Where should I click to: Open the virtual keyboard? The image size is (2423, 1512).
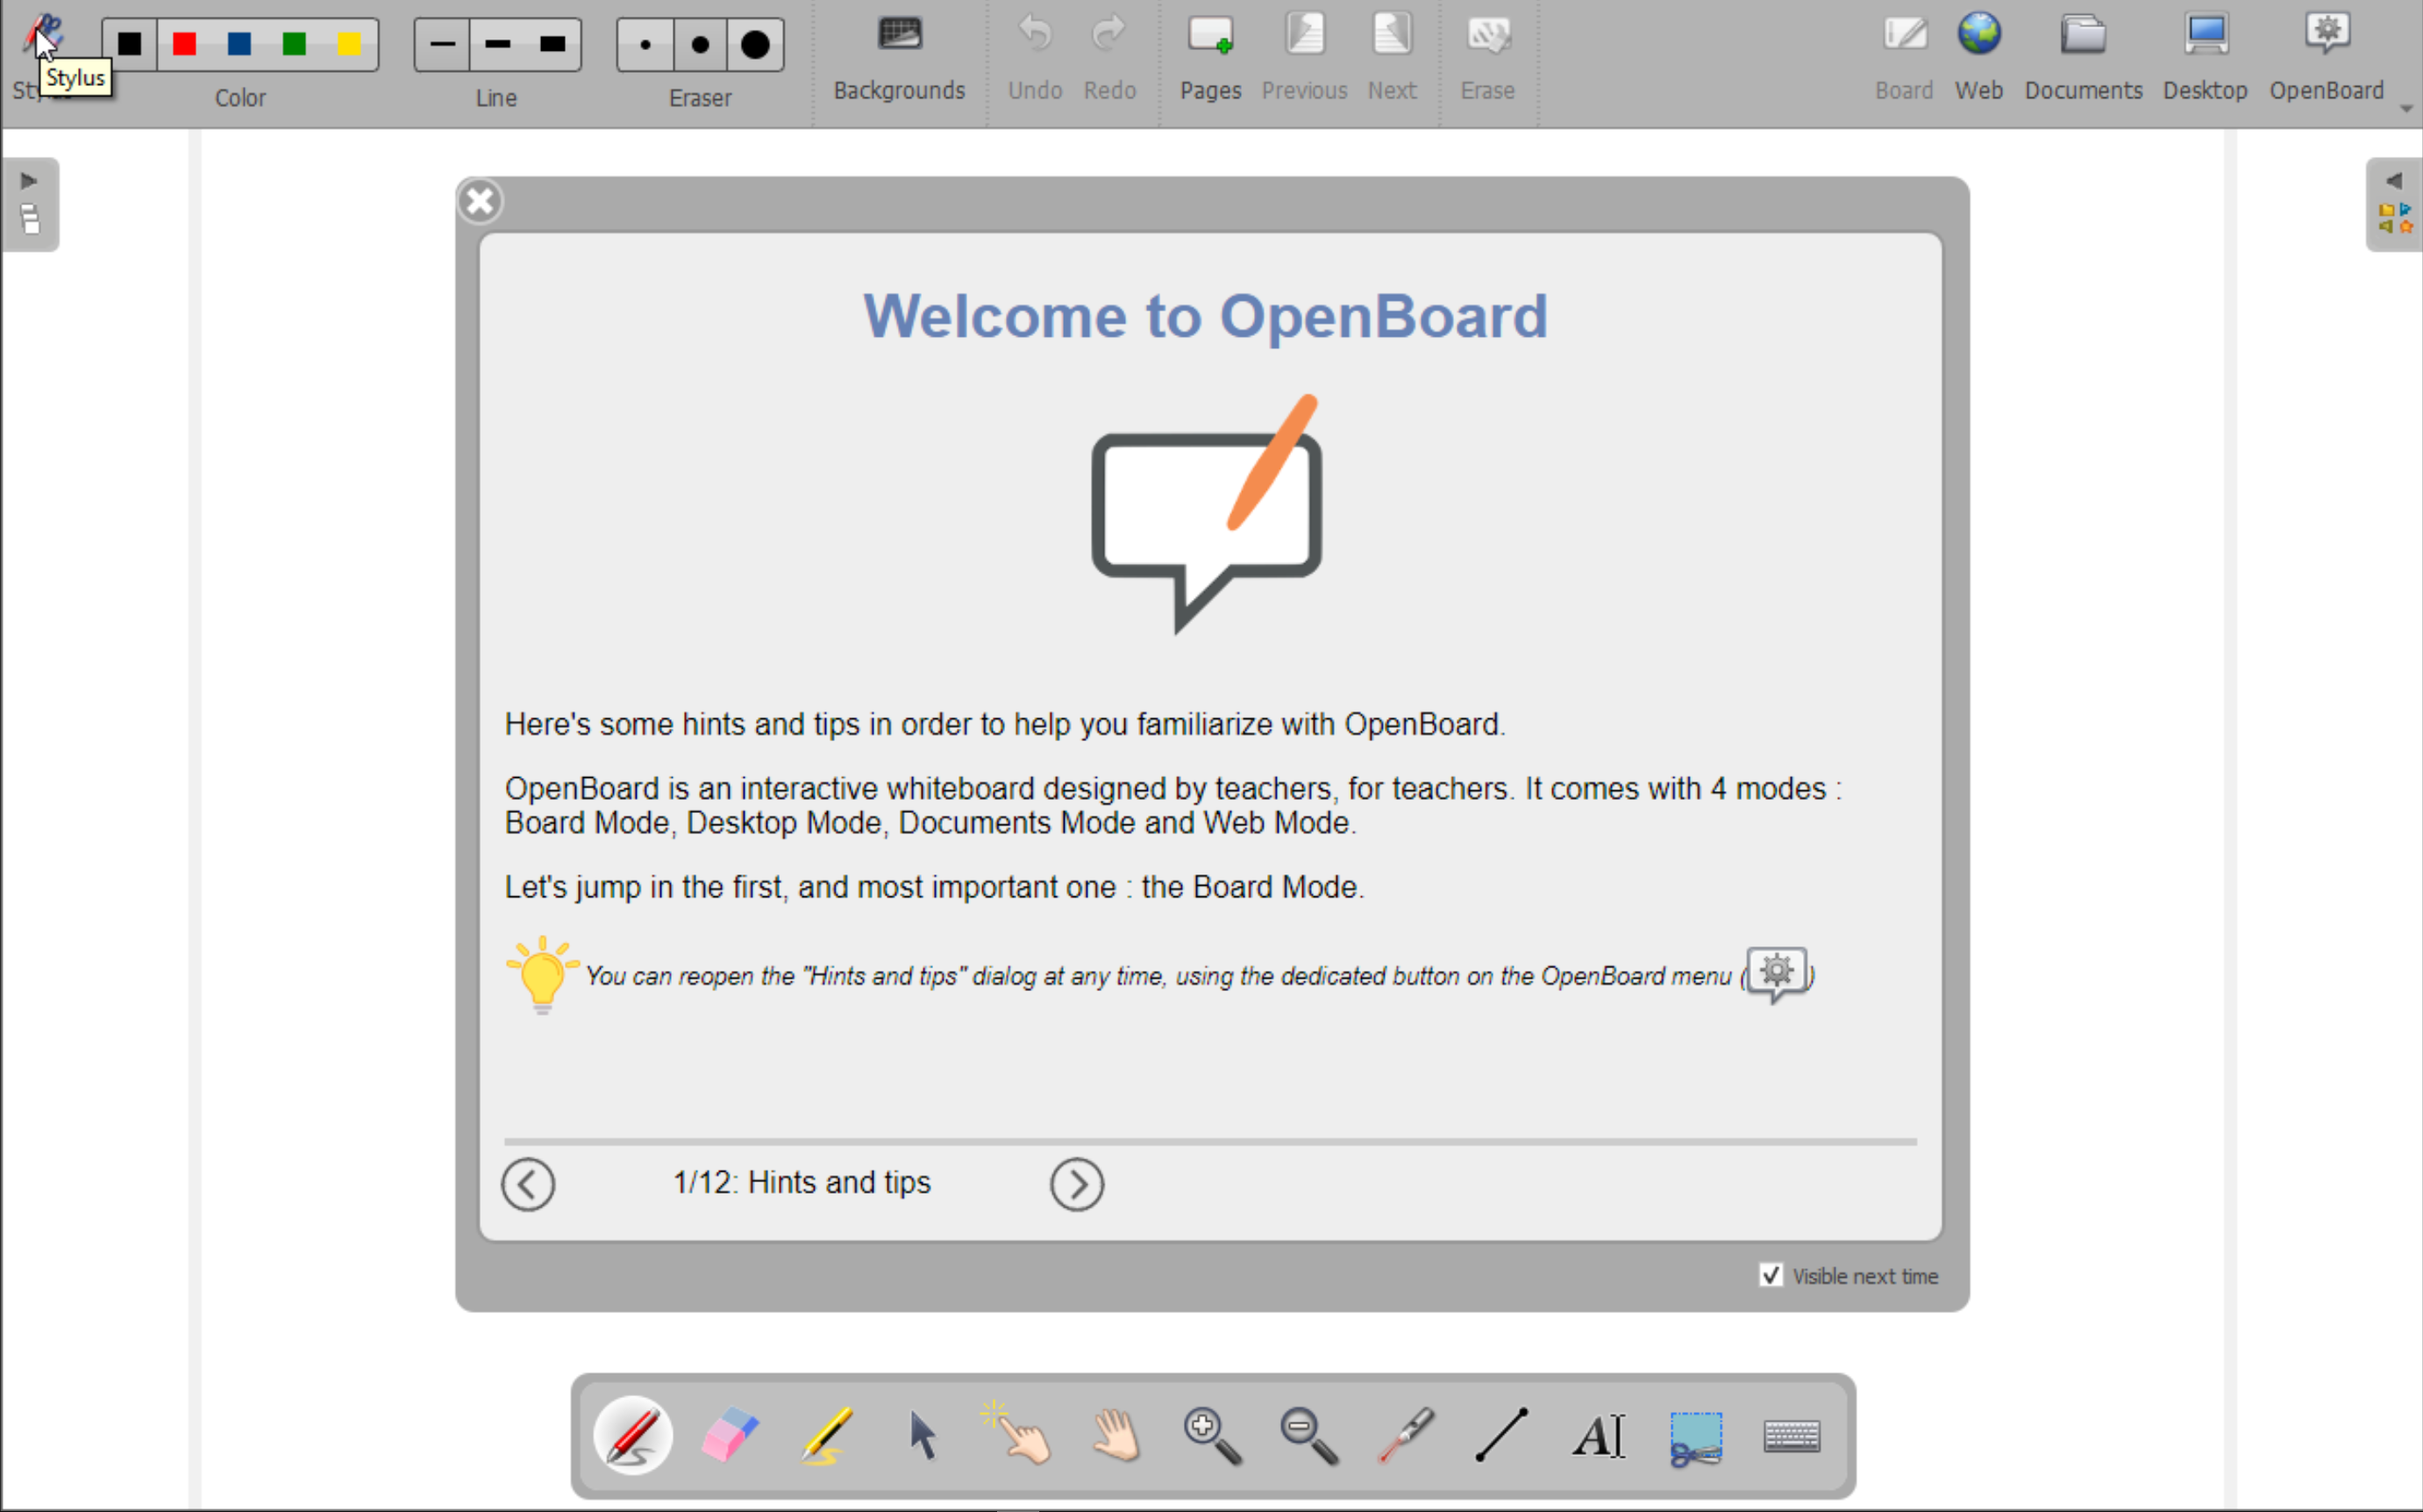click(x=1792, y=1437)
